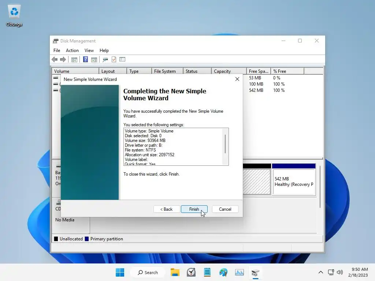Open the clock app icon on taskbar
375x281 pixels.
point(191,272)
